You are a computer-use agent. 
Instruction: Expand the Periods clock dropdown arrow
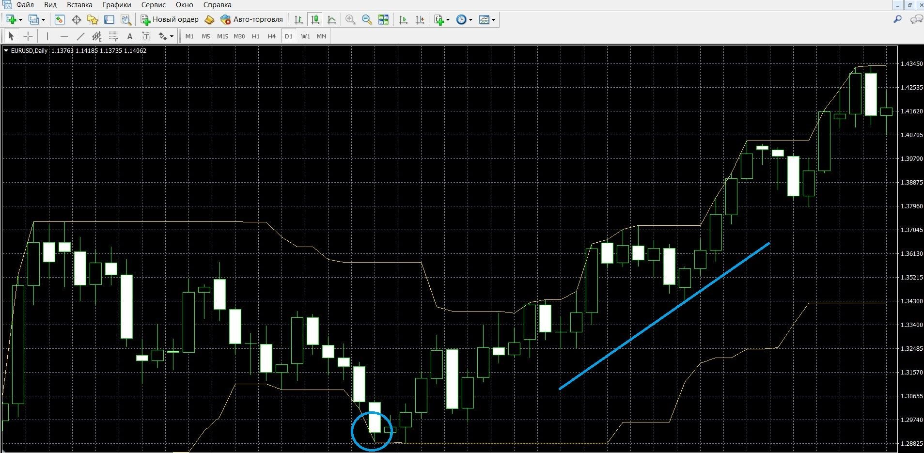[470, 20]
